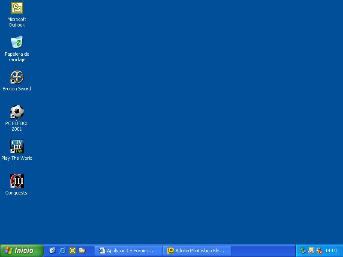Click the Messenger tray icon with red X
The image size is (343, 257).
click(319, 251)
